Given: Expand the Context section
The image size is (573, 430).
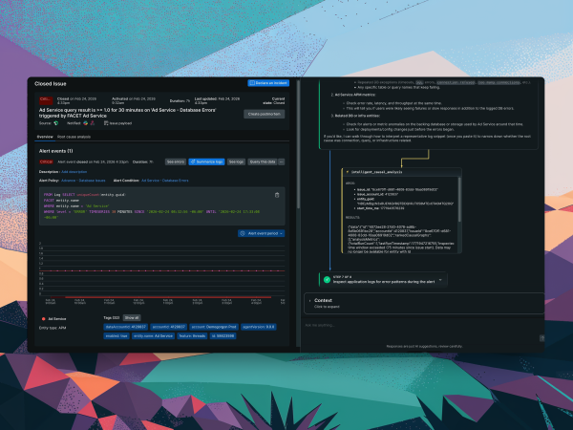Looking at the screenshot, I should pyautogui.click(x=424, y=303).
